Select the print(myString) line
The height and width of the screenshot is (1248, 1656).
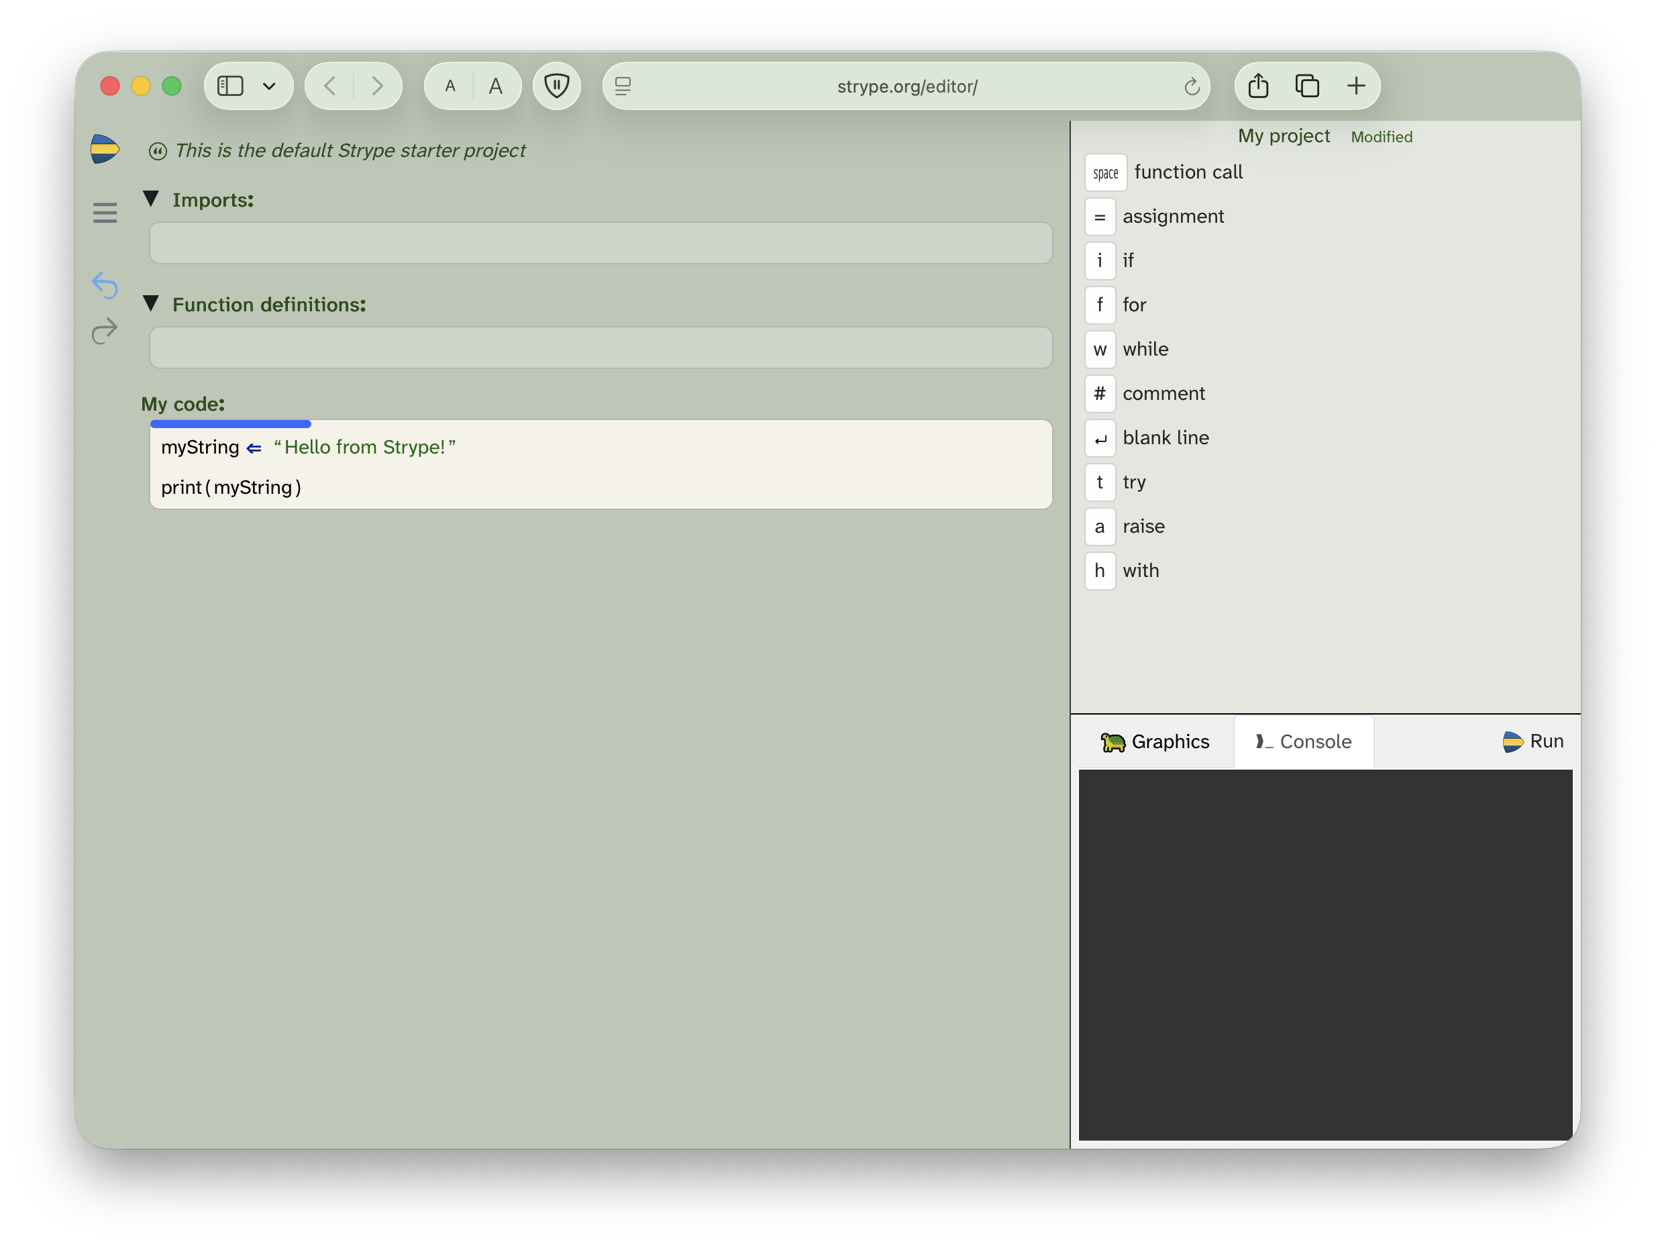point(601,487)
